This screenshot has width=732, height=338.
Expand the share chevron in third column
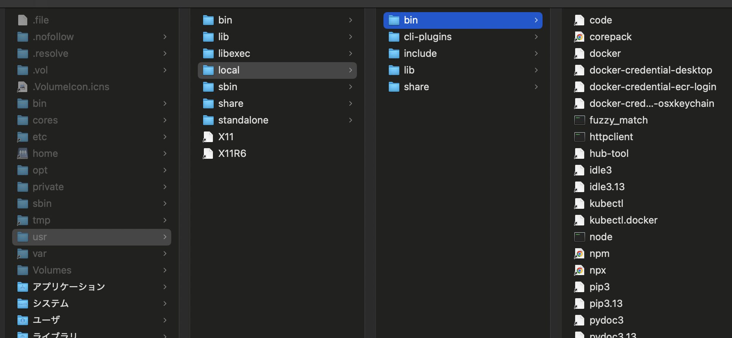(x=536, y=87)
